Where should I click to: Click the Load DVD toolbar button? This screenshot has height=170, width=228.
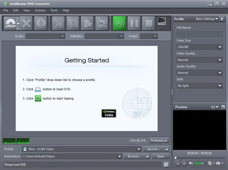point(10,23)
